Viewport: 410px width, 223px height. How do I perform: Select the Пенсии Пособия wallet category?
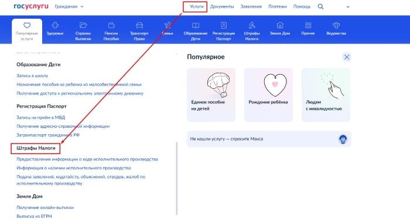(x=111, y=32)
